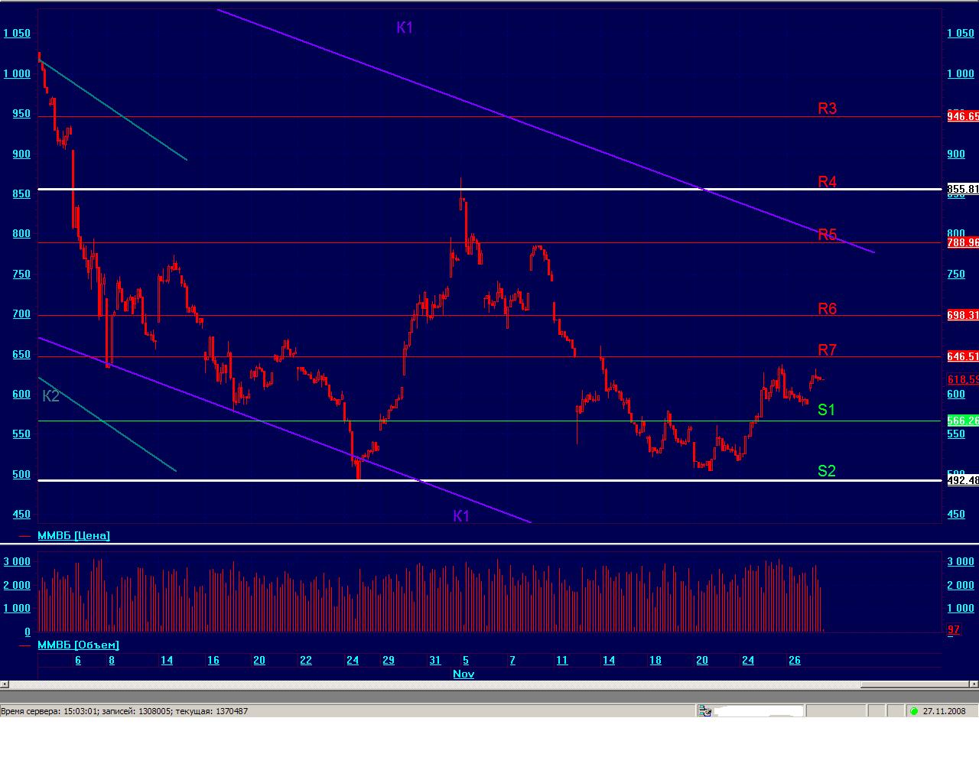Select the R3 resistance level label
This screenshot has width=979, height=783.
(x=828, y=109)
